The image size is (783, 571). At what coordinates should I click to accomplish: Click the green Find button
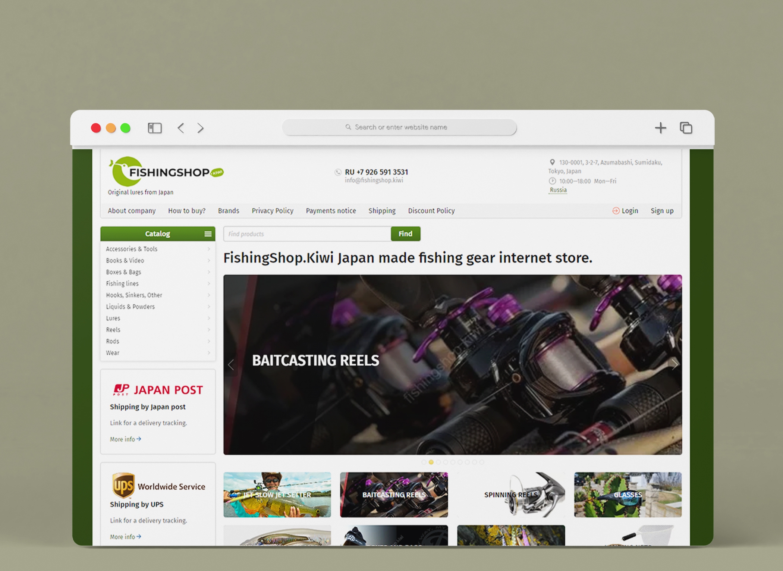click(405, 234)
